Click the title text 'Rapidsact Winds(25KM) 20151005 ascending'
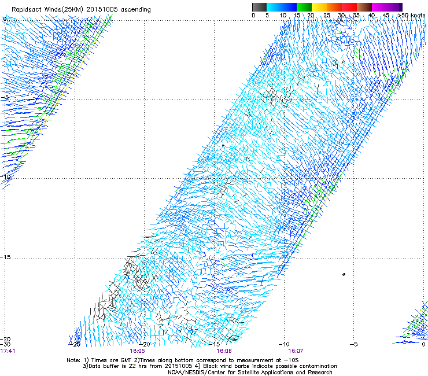428x376 pixels. (81, 9)
